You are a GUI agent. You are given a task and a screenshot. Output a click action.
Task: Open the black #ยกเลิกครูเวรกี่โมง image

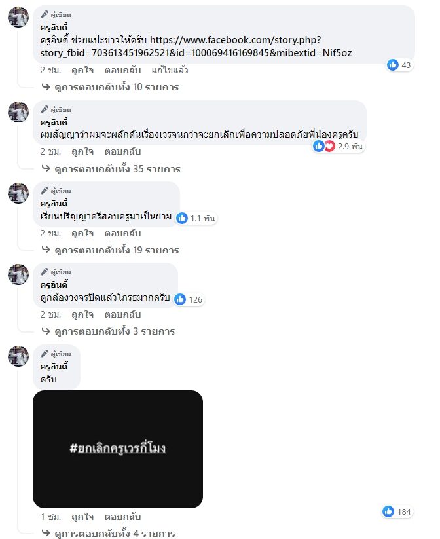(118, 449)
